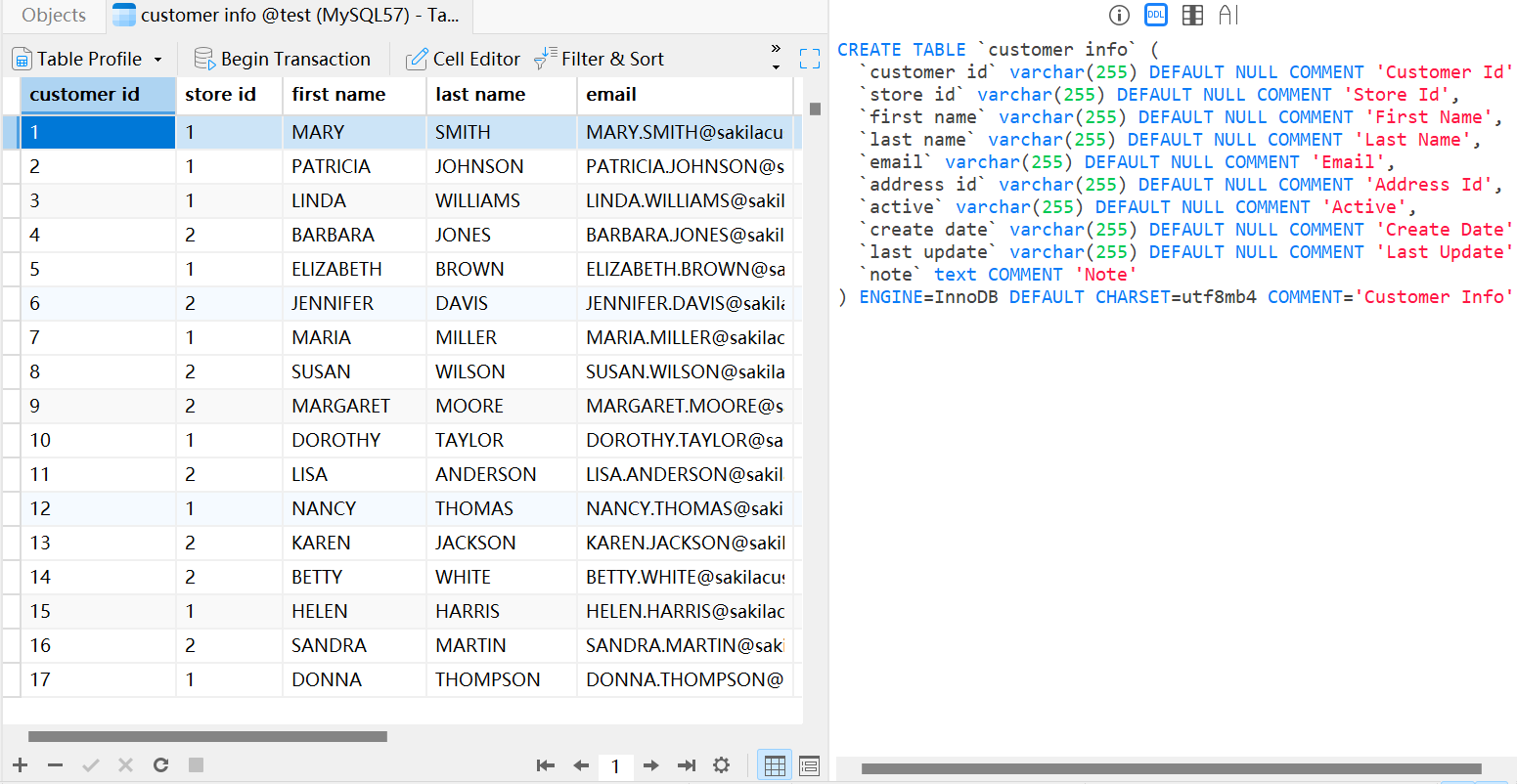
Task: Click the NANCY first name cell
Action: coord(354,508)
